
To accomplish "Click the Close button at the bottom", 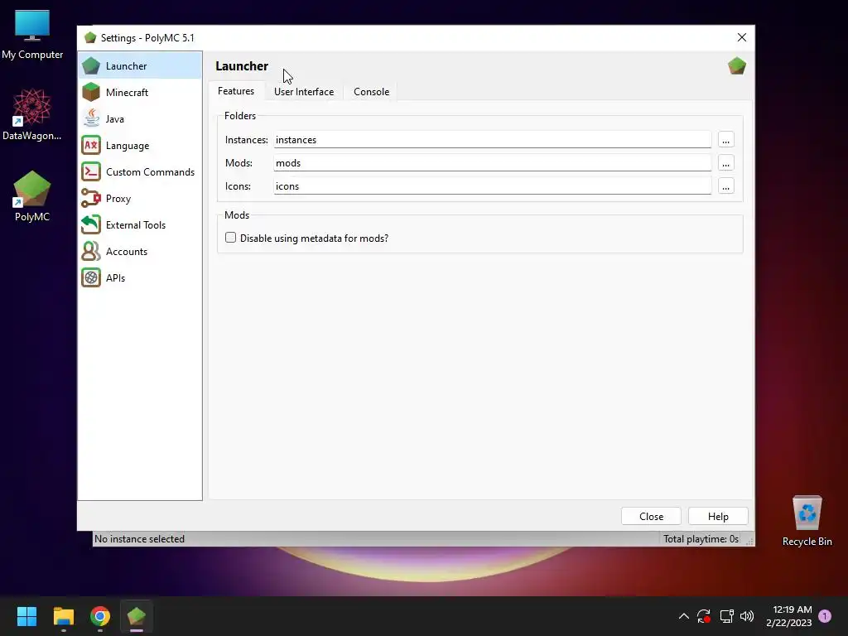I will click(651, 517).
